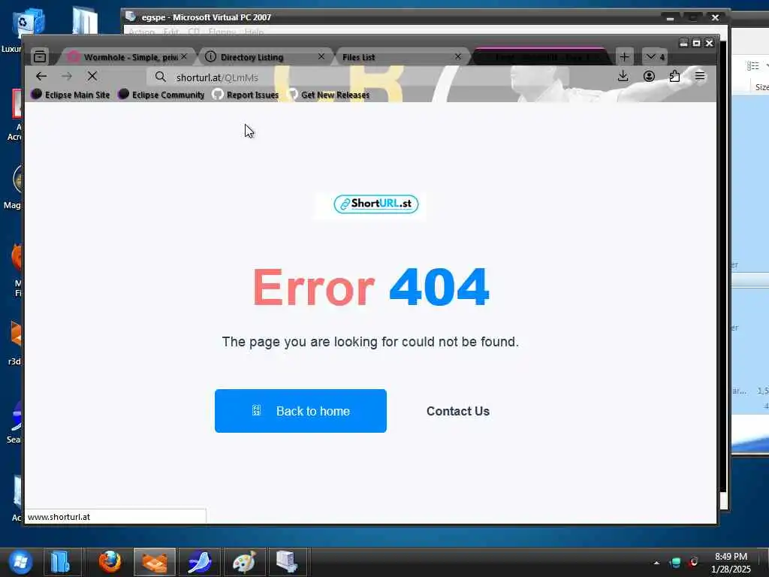Open the Recycle Bin desktop icon
769x577 pixels.
29,22
